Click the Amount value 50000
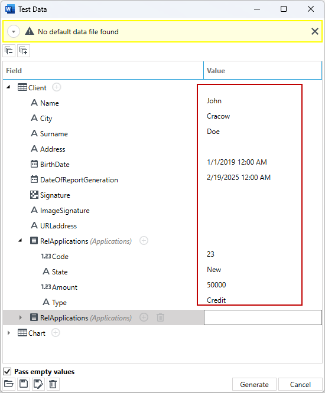The image size is (325, 393). (216, 285)
